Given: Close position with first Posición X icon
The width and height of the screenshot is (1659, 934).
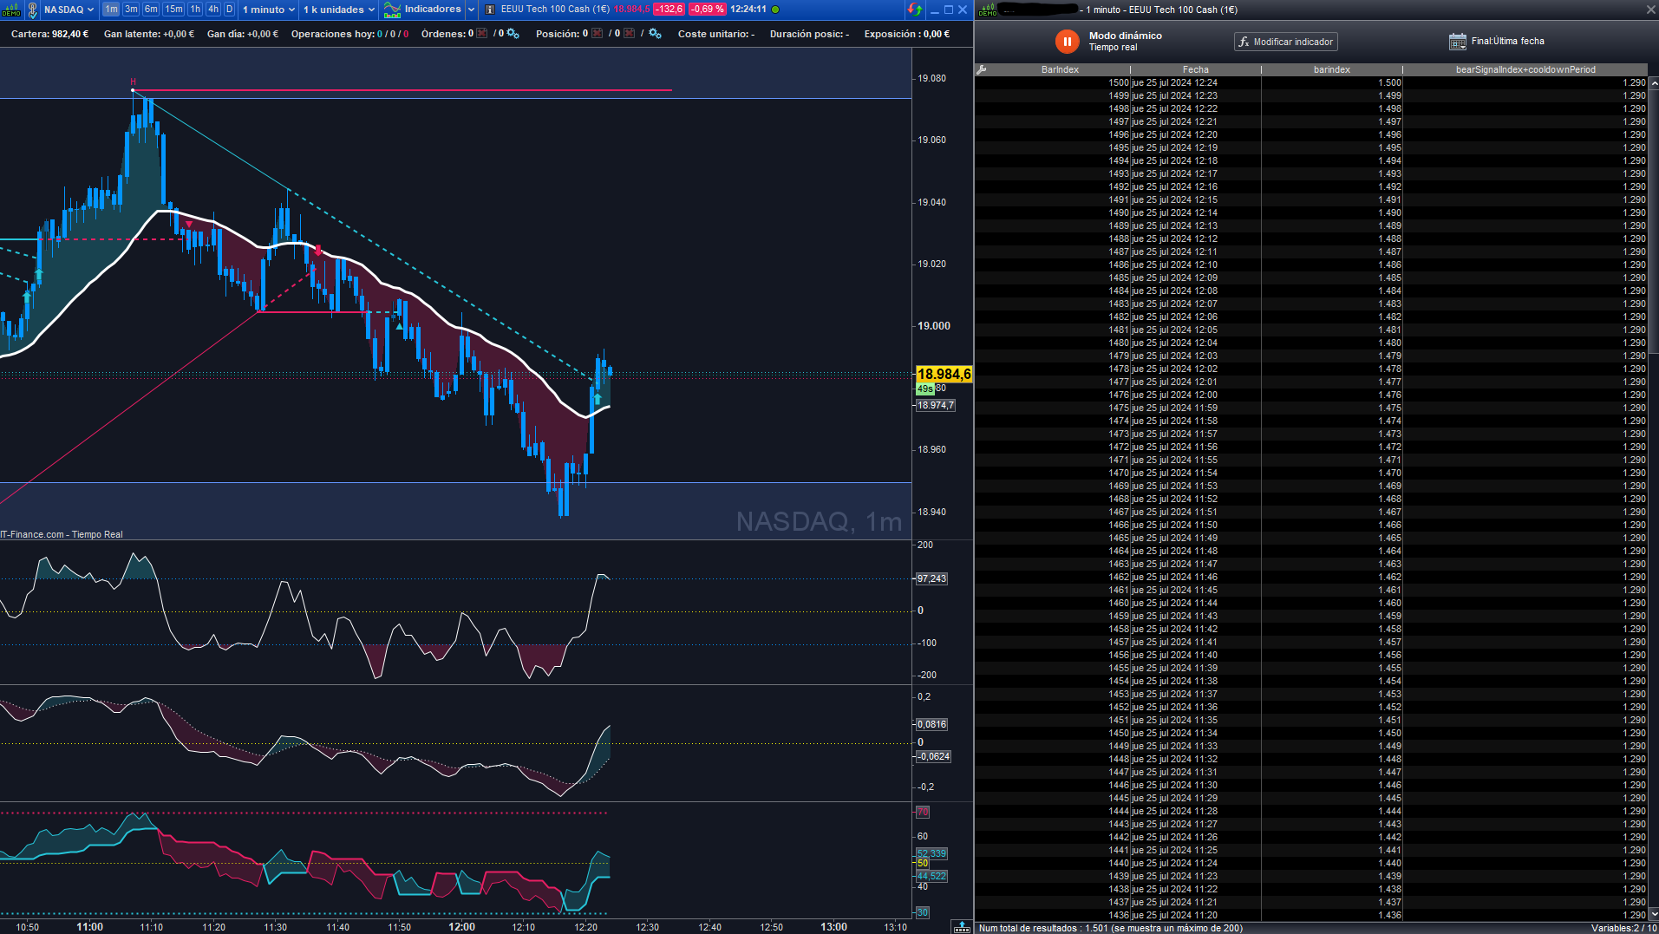Looking at the screenshot, I should click(597, 34).
